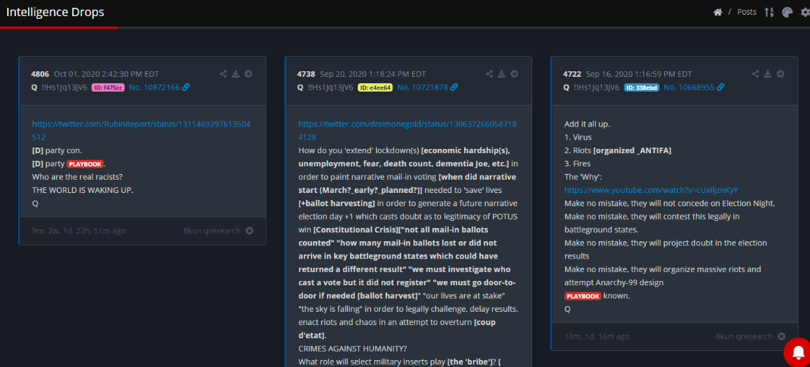Open the theme palette icon
Screen dimensions: 810x367
coord(788,12)
